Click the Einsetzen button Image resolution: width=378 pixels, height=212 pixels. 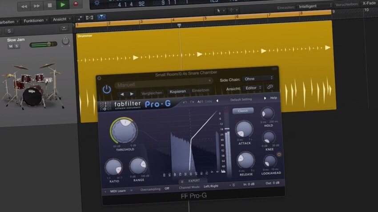[x=201, y=90]
